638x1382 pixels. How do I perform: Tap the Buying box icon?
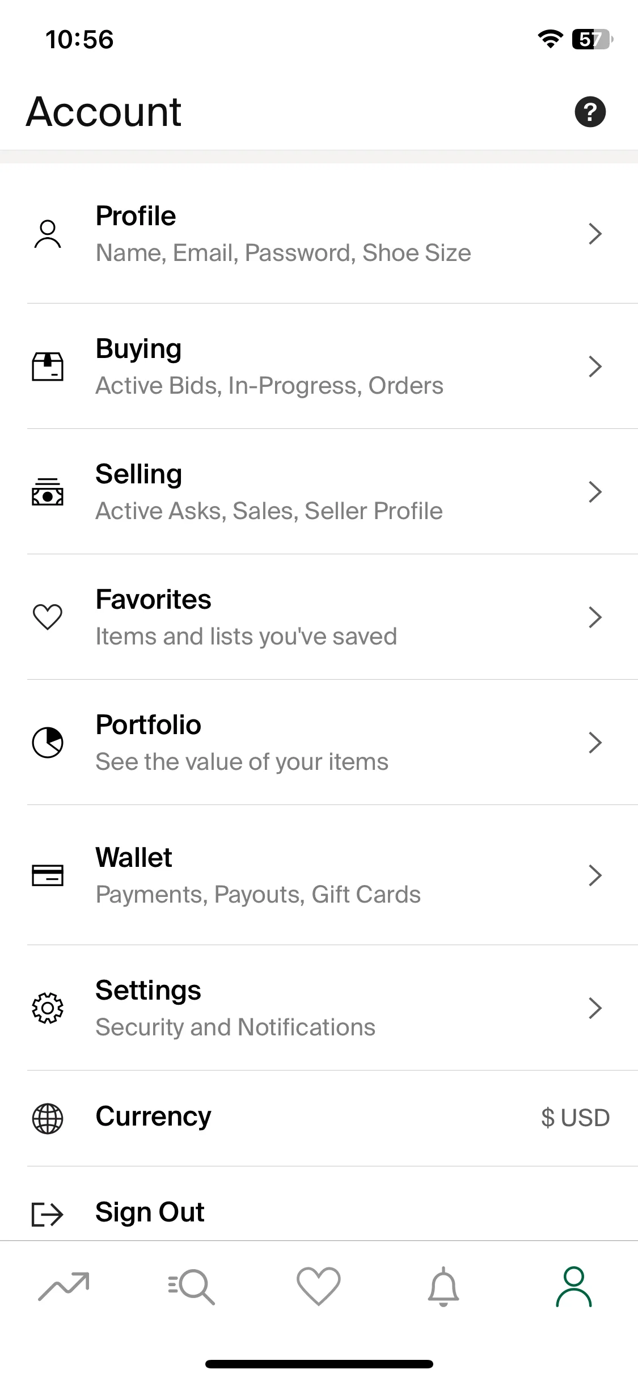coord(48,366)
